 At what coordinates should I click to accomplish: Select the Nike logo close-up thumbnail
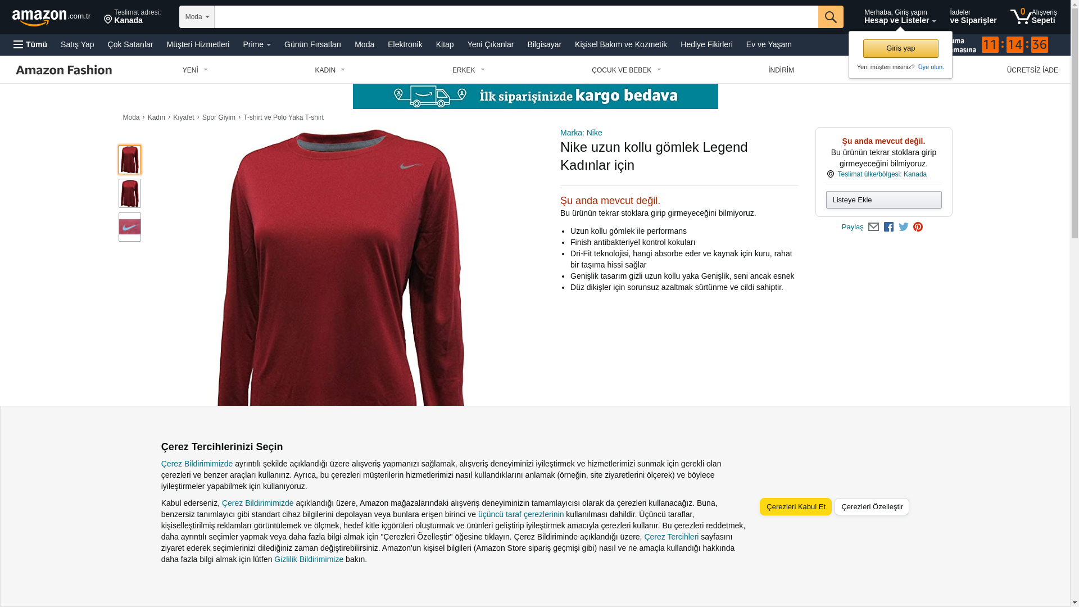[130, 227]
